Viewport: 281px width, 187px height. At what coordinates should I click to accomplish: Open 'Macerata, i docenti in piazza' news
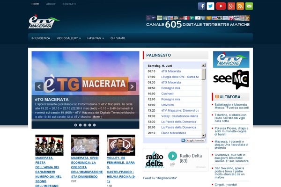[x=231, y=144]
